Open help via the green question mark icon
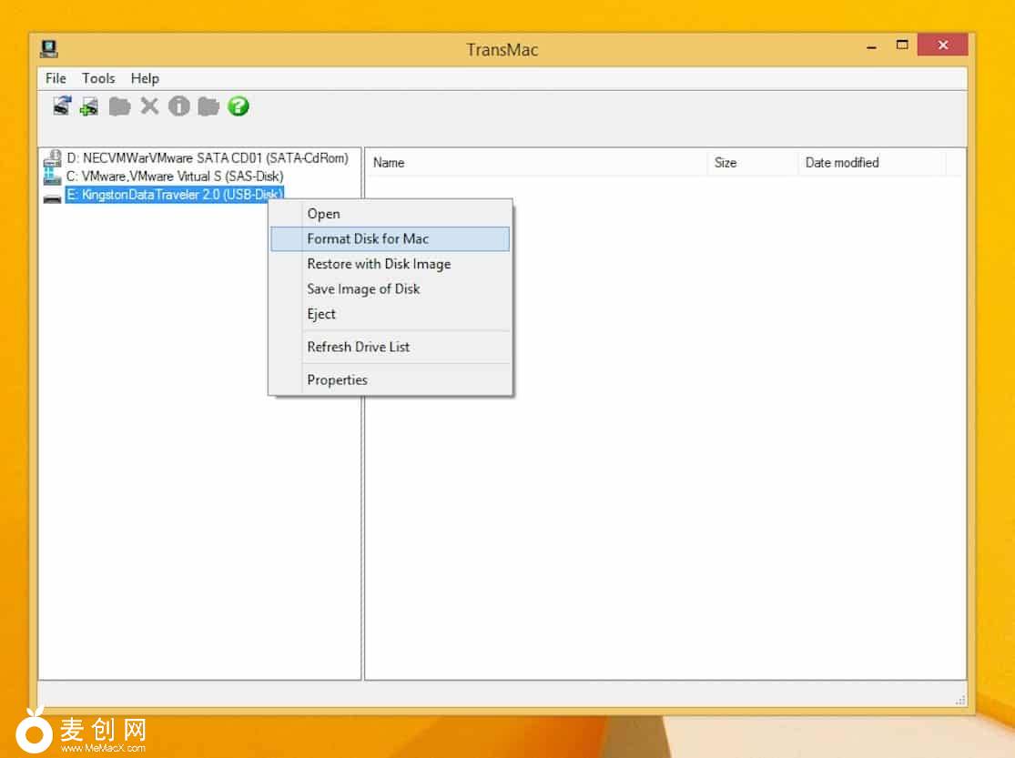Viewport: 1015px width, 758px height. pos(239,106)
